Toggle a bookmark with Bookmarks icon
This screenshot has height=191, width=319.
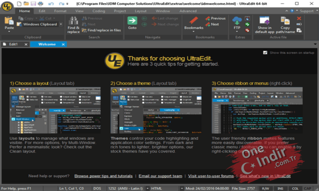[194, 21]
